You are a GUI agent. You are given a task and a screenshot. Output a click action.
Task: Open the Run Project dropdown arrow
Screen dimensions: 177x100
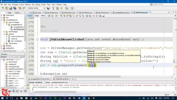tap(64, 8)
